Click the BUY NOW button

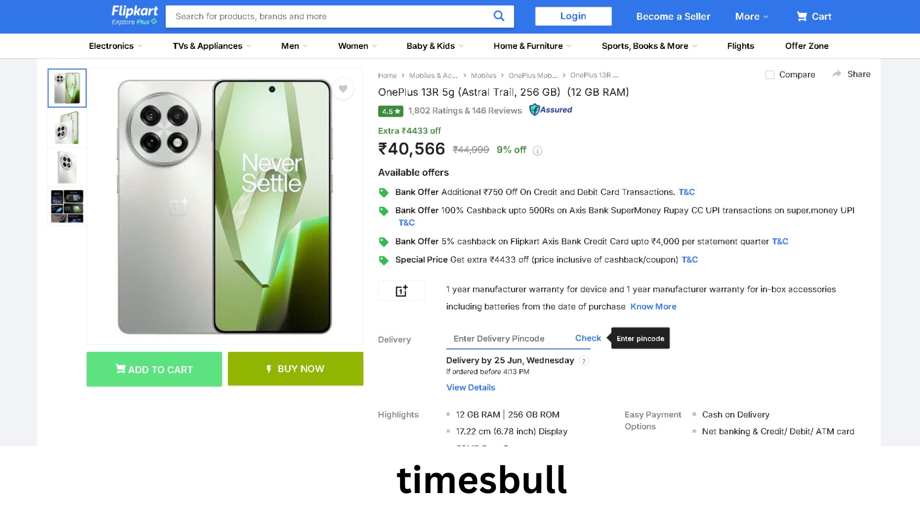click(296, 369)
